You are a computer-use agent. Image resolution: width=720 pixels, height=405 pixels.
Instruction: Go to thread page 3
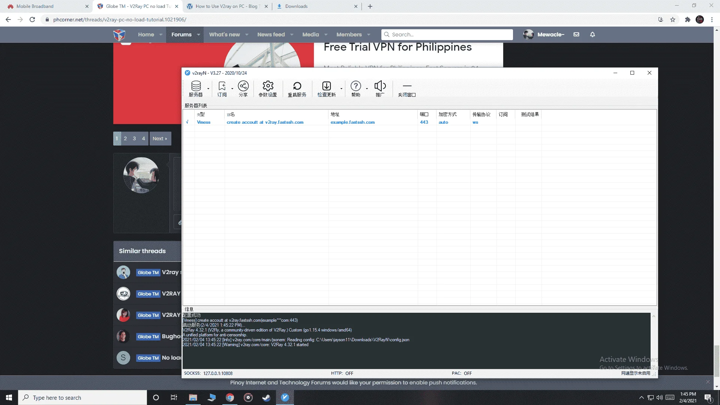click(134, 138)
